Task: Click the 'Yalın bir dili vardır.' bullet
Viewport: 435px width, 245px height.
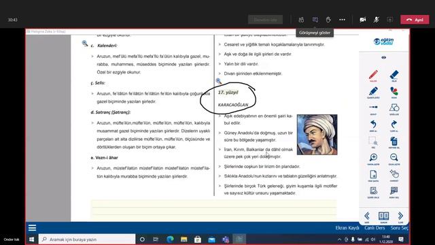Action: click(241, 64)
